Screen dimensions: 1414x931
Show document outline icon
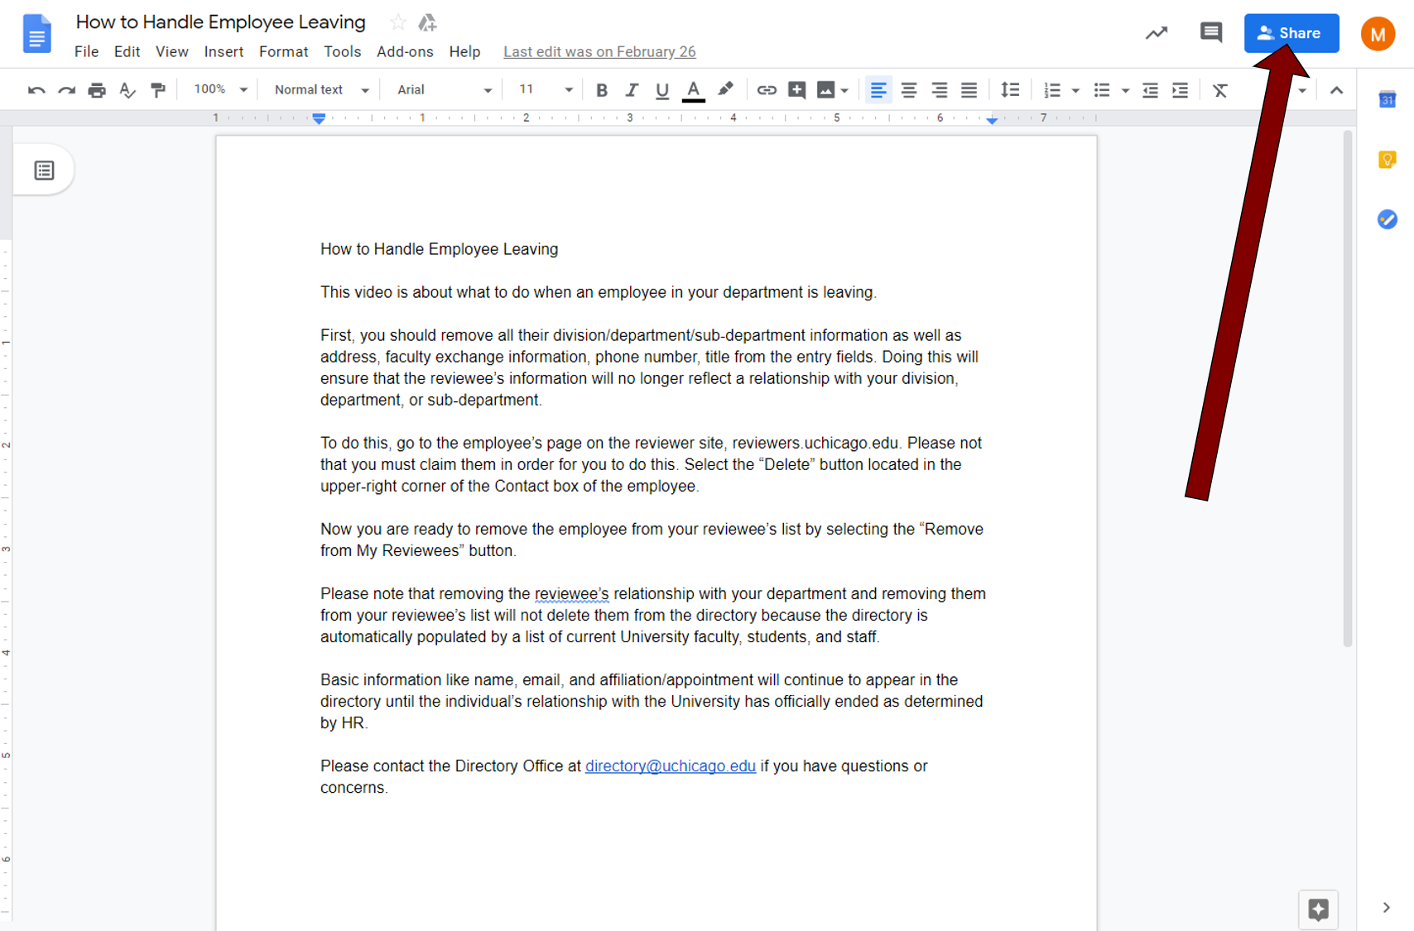(44, 170)
